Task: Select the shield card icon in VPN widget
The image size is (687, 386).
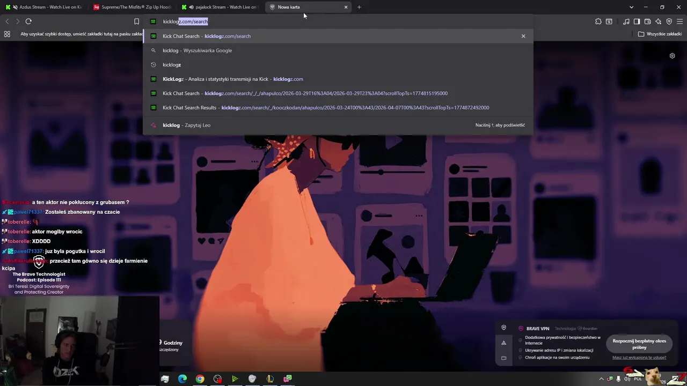Action: tap(503, 328)
